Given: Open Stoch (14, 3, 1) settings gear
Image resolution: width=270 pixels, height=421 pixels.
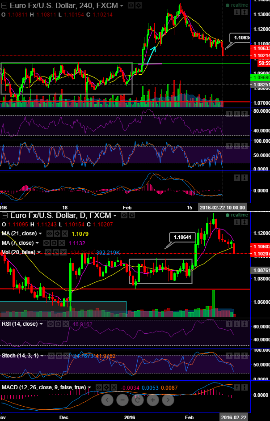Looking at the screenshot, I should 59,356.
